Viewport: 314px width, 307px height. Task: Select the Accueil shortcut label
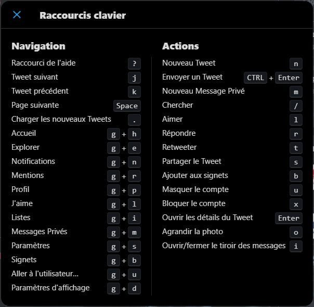[23, 133]
